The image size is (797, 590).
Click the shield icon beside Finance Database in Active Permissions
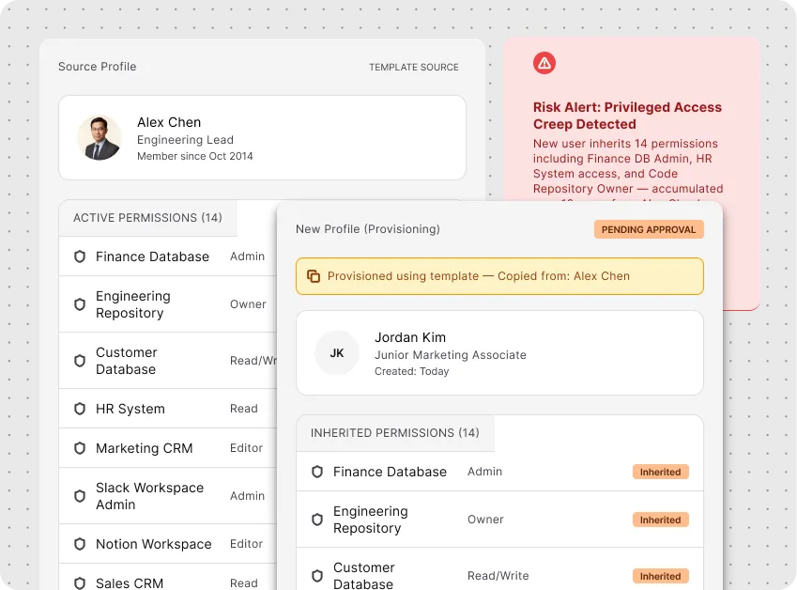80,256
